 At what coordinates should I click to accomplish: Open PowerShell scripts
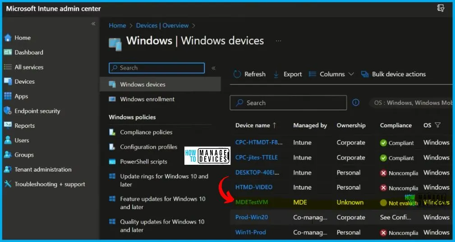click(x=143, y=162)
